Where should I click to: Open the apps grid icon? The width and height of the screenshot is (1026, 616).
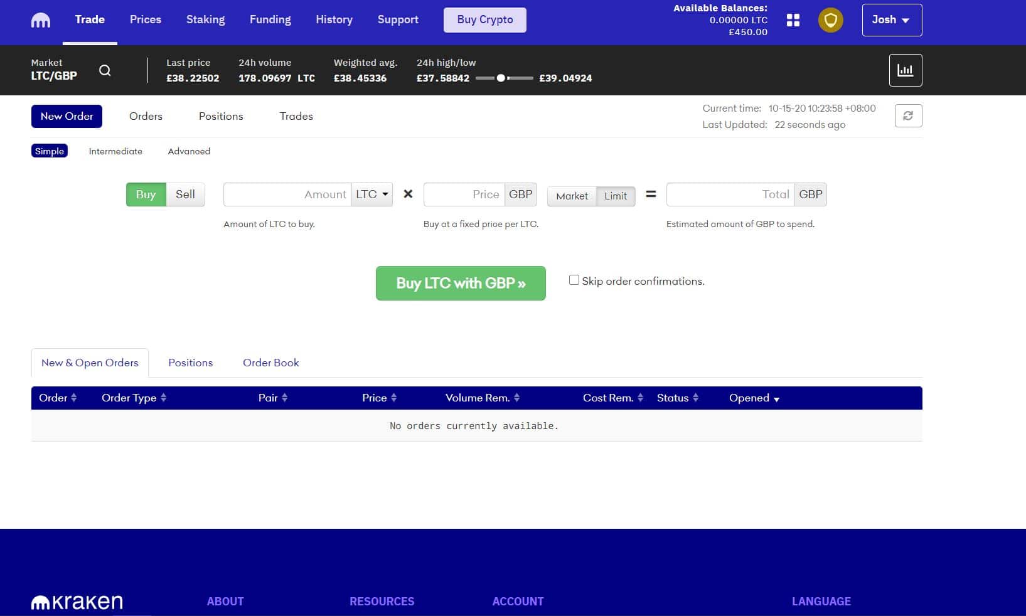[x=793, y=20]
